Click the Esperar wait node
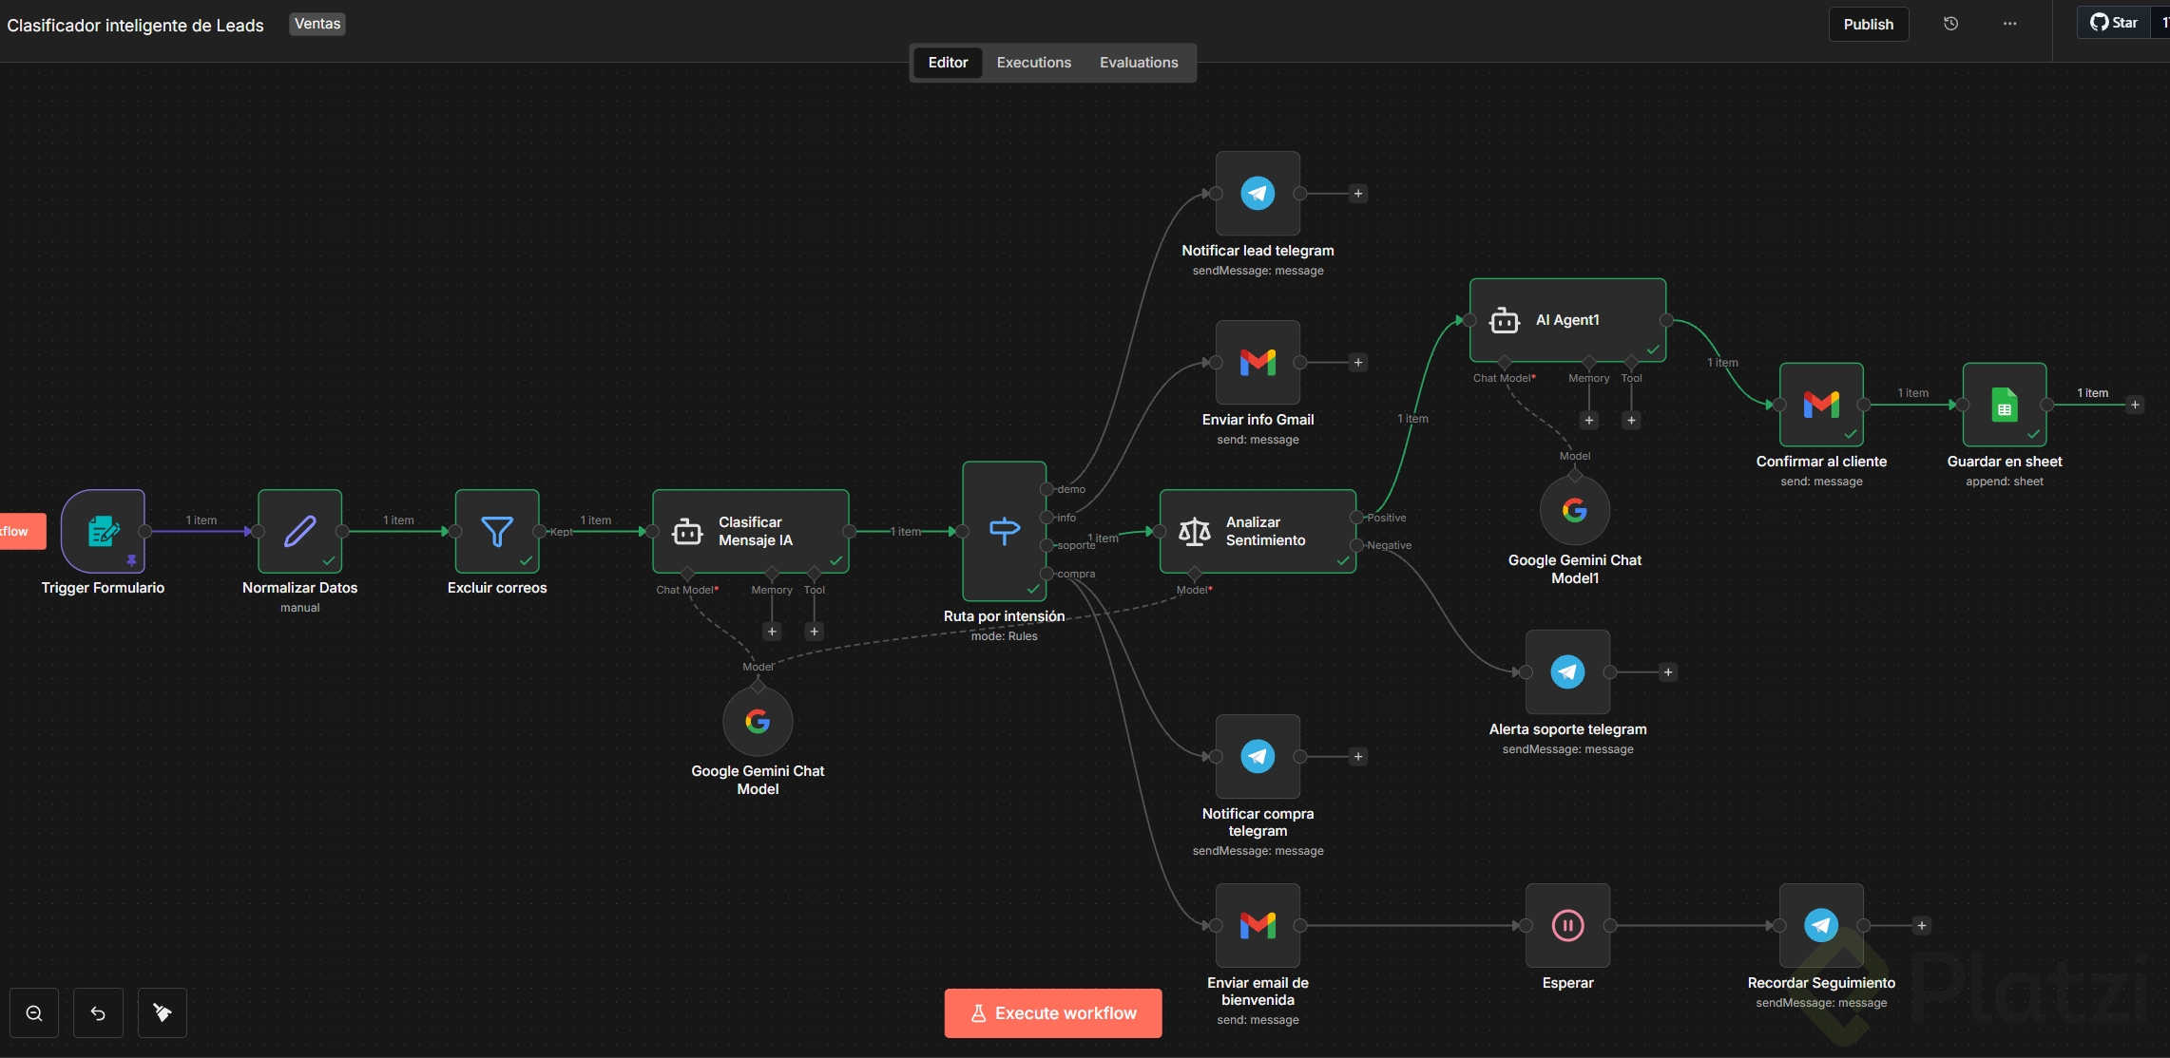 [1567, 925]
